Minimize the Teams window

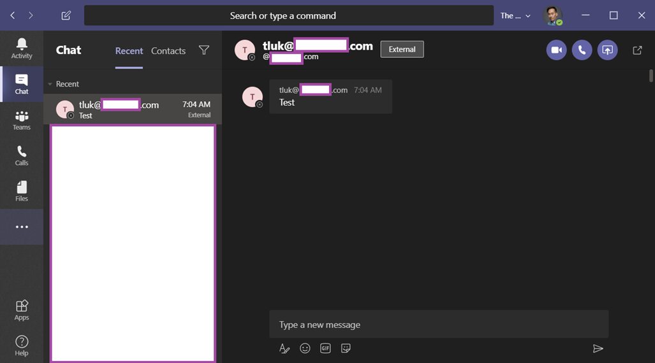(585, 15)
